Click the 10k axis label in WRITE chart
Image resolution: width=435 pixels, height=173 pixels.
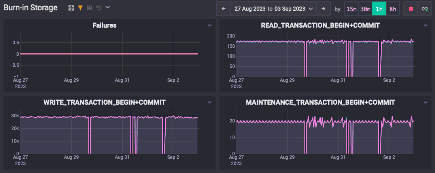pos(15,141)
